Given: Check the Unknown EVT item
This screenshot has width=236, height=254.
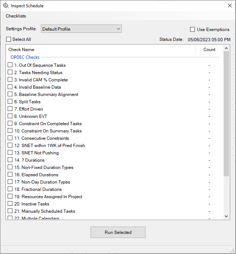Looking at the screenshot, I should [x=10, y=116].
